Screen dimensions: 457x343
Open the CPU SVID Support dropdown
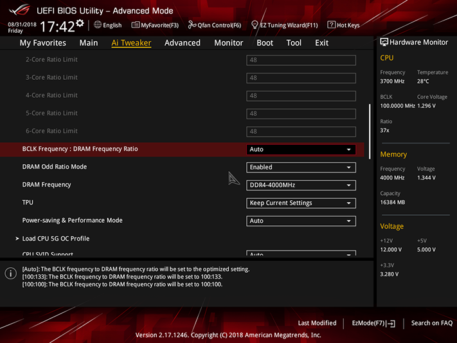click(x=301, y=253)
